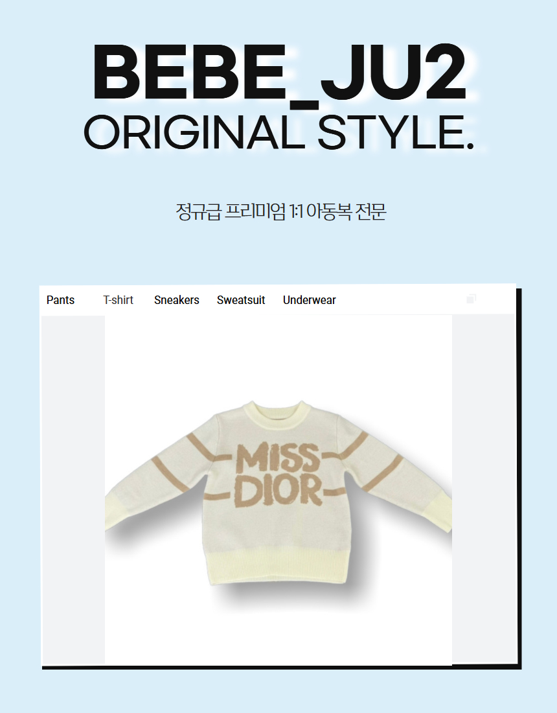Image resolution: width=557 pixels, height=713 pixels.
Task: Click the DIOR lettering on the sweater
Action: pyautogui.click(x=278, y=491)
